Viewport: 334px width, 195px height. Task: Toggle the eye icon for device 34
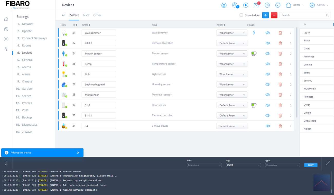[267, 126]
